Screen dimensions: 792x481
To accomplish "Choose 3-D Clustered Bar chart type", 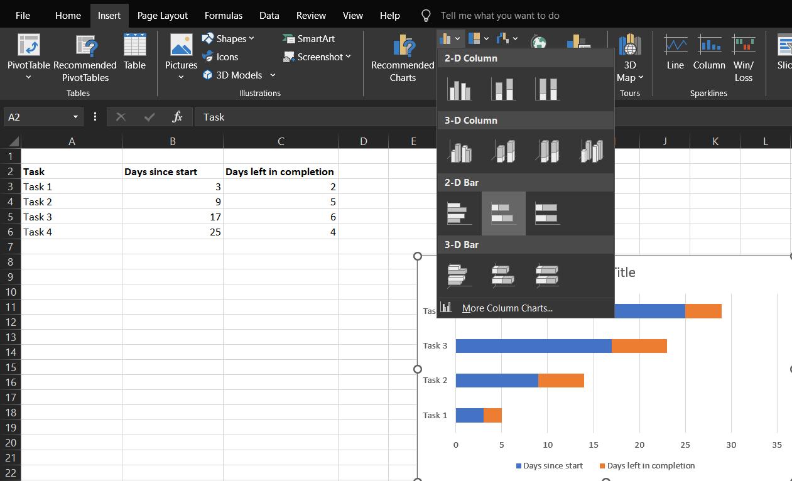I will (459, 275).
